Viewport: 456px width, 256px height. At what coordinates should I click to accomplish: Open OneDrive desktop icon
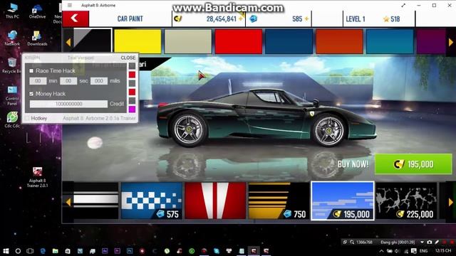tap(37, 11)
